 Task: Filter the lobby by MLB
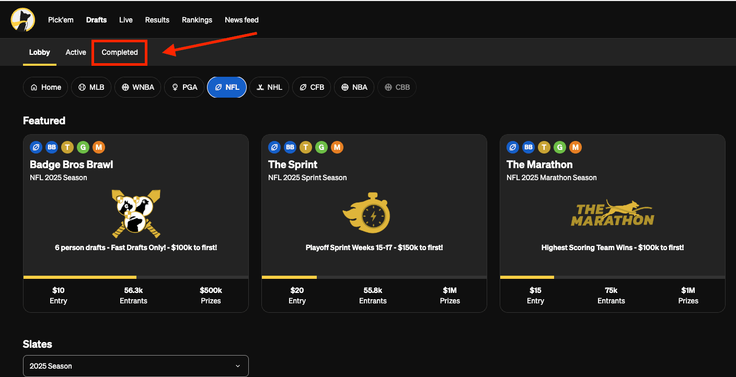click(91, 87)
